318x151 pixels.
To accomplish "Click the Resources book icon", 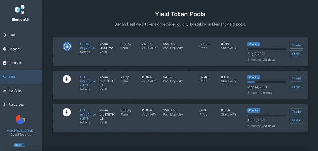I will coord(5,105).
